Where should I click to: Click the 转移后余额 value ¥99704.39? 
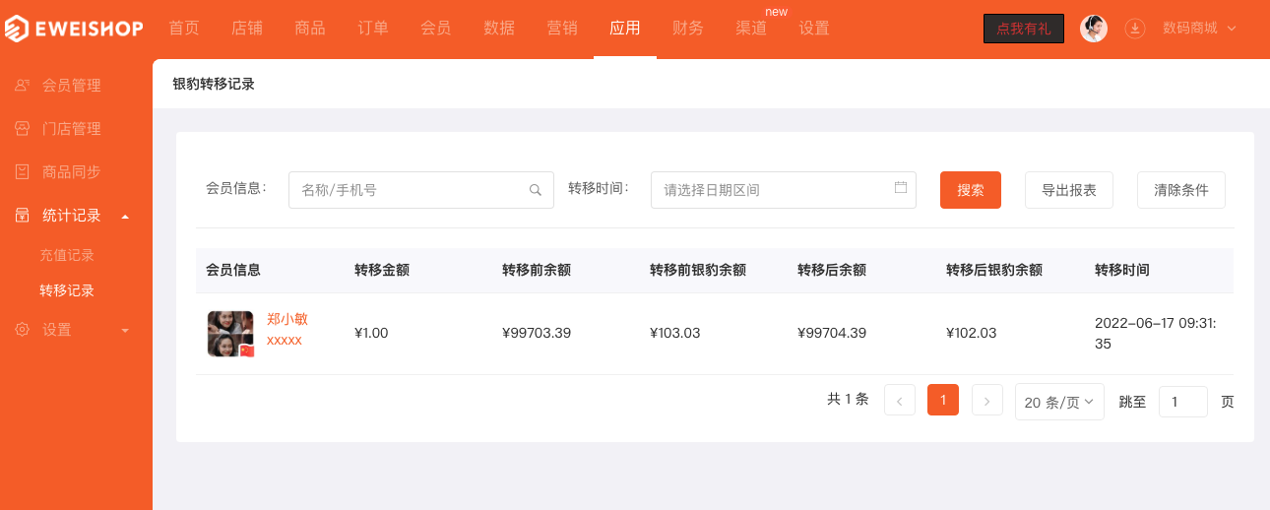(x=832, y=333)
